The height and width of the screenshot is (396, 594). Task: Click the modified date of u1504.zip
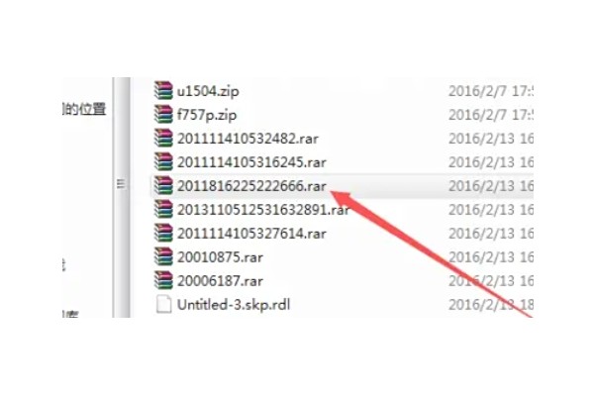[x=491, y=91]
